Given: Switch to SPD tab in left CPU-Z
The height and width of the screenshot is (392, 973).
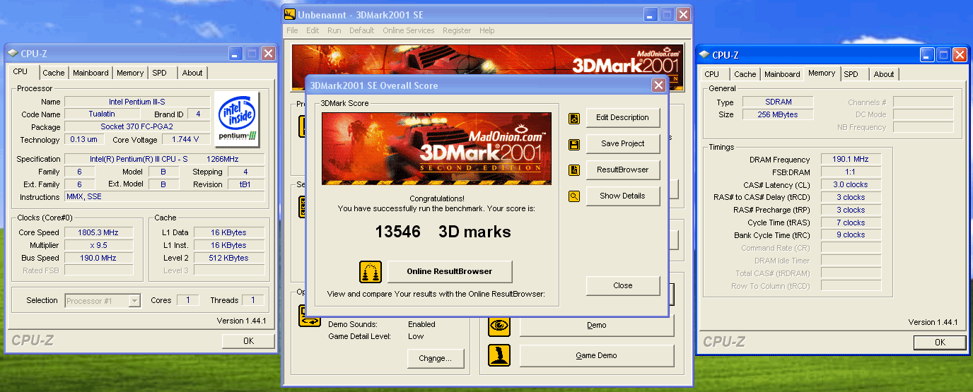Looking at the screenshot, I should (x=163, y=73).
